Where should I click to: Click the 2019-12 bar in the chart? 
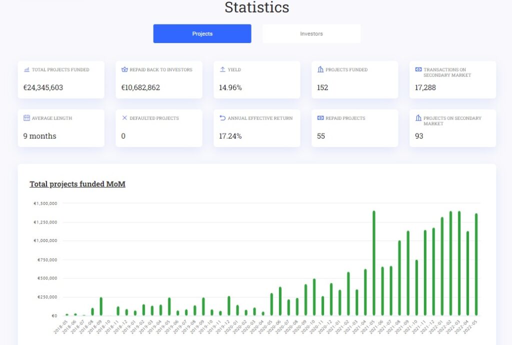tap(229, 306)
